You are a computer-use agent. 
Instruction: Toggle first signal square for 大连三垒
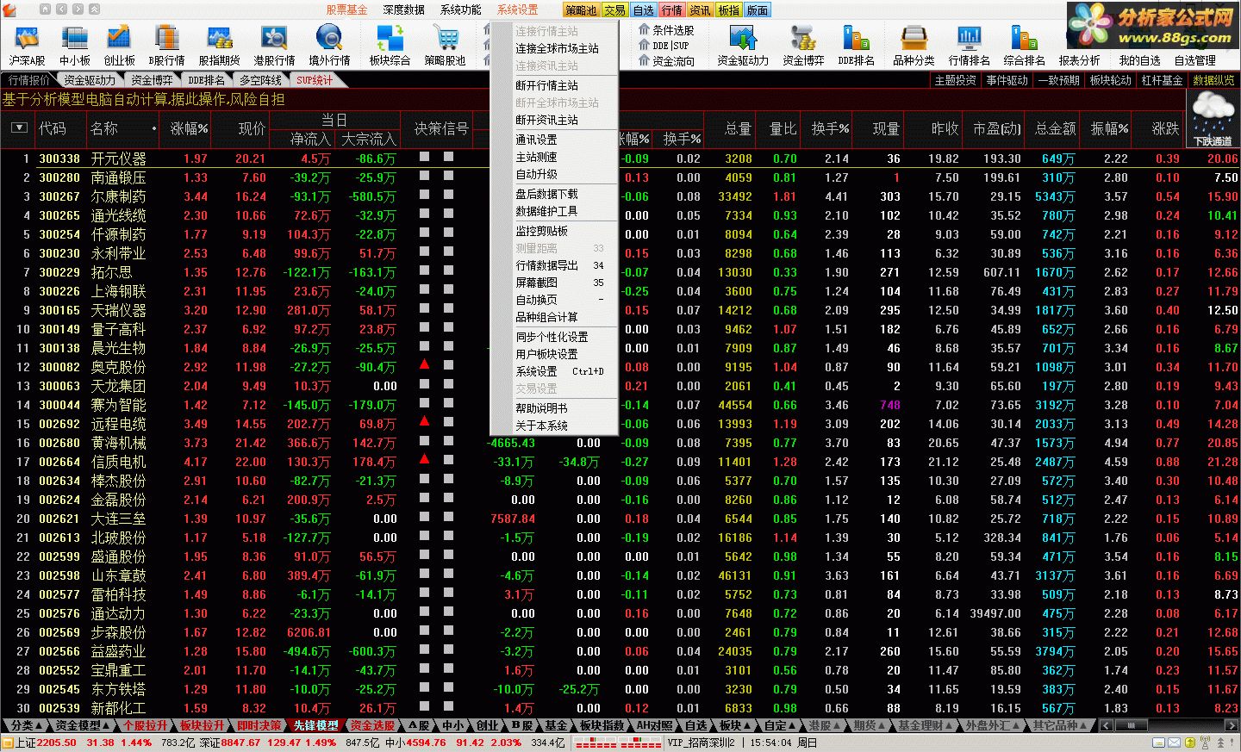click(424, 517)
